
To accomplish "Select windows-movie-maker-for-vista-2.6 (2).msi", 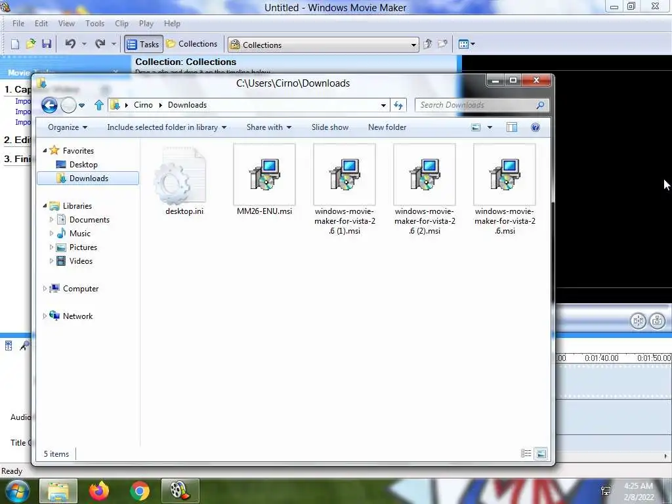I will pos(425,190).
